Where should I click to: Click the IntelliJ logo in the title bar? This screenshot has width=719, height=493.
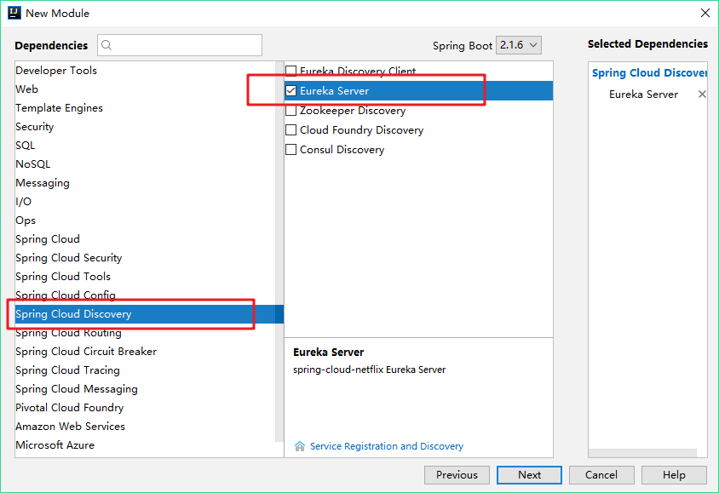(x=14, y=13)
